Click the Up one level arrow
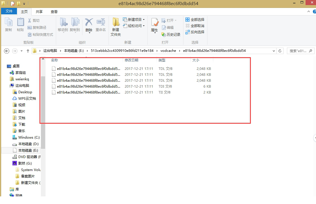This screenshot has height=204, width=316. [x=28, y=51]
